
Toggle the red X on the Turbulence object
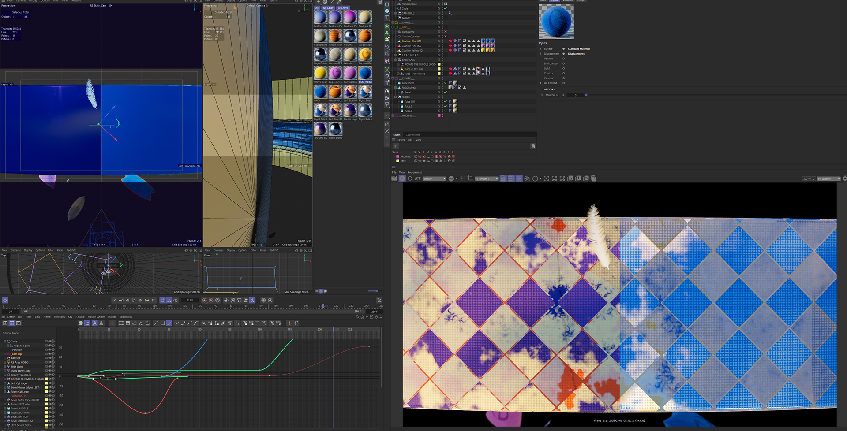446,32
